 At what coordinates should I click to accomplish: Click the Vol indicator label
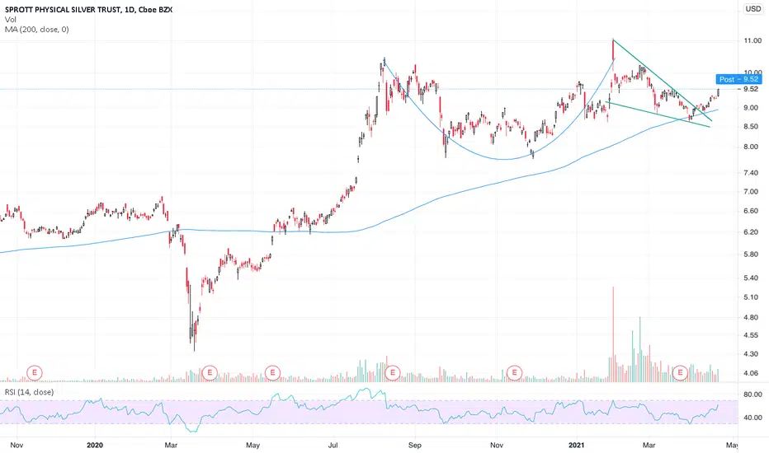point(10,20)
